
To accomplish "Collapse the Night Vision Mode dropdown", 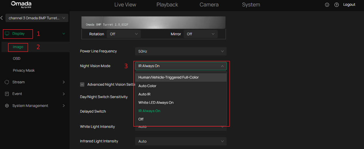I will tap(181, 66).
